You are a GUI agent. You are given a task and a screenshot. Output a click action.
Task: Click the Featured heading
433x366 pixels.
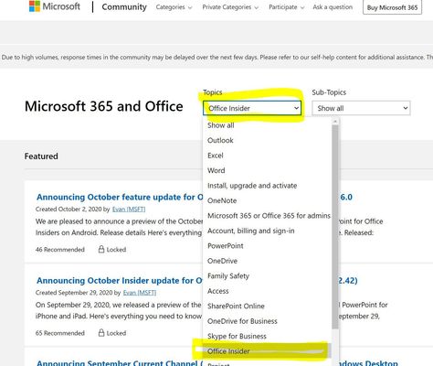coord(41,156)
